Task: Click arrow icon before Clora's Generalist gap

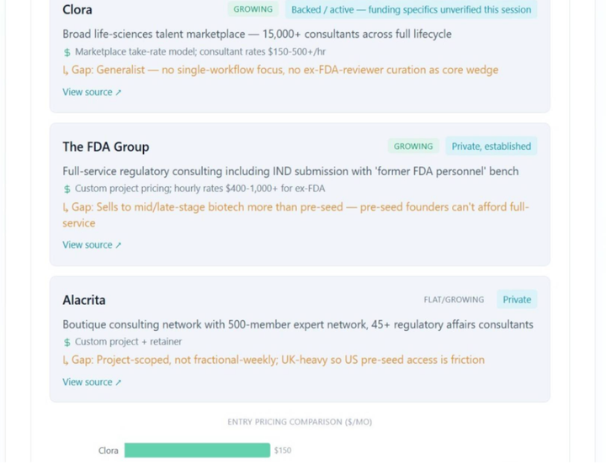Action: 66,71
